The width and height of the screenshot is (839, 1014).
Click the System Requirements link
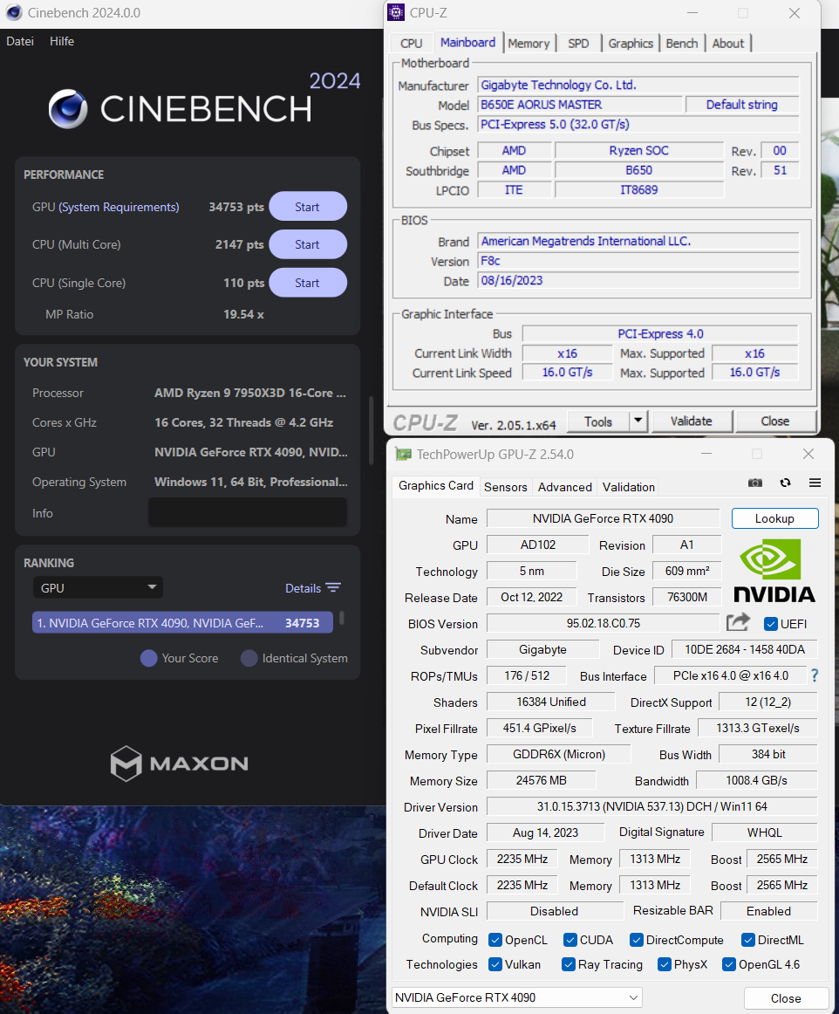[119, 207]
